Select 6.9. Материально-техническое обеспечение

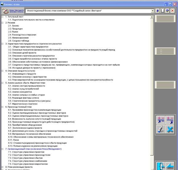tap(30, 134)
